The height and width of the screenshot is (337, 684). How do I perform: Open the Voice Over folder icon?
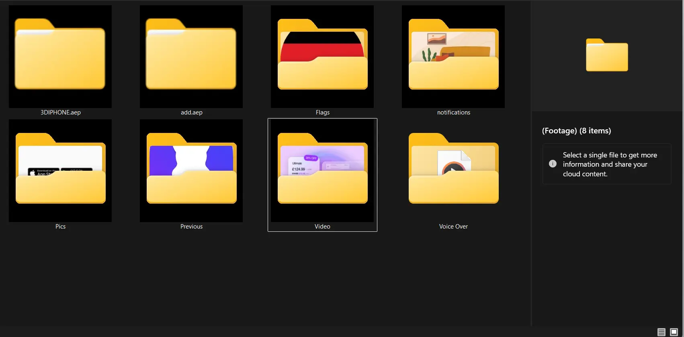(453, 170)
